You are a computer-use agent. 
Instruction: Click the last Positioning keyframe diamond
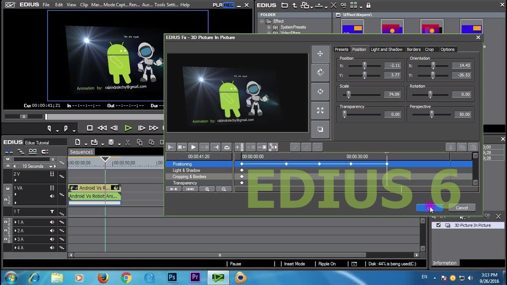(x=387, y=164)
